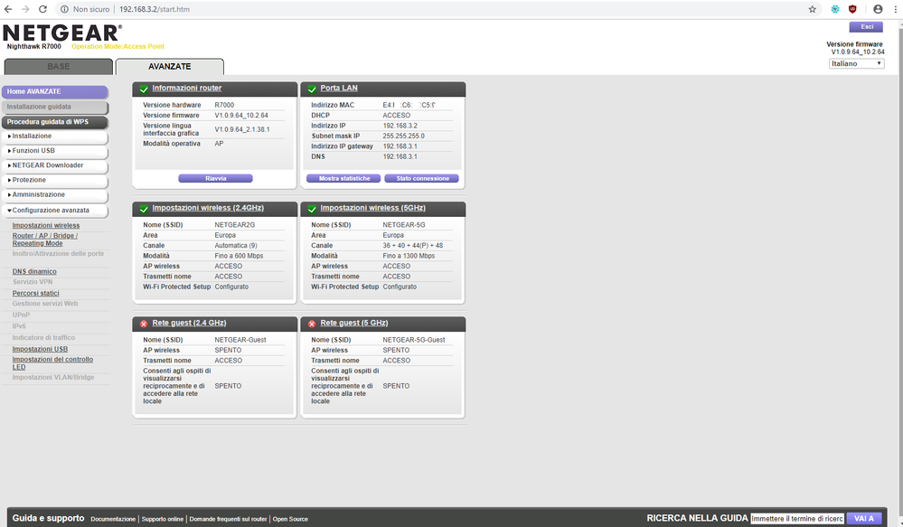Log out with the Esci button
The image size is (903, 527).
click(866, 27)
